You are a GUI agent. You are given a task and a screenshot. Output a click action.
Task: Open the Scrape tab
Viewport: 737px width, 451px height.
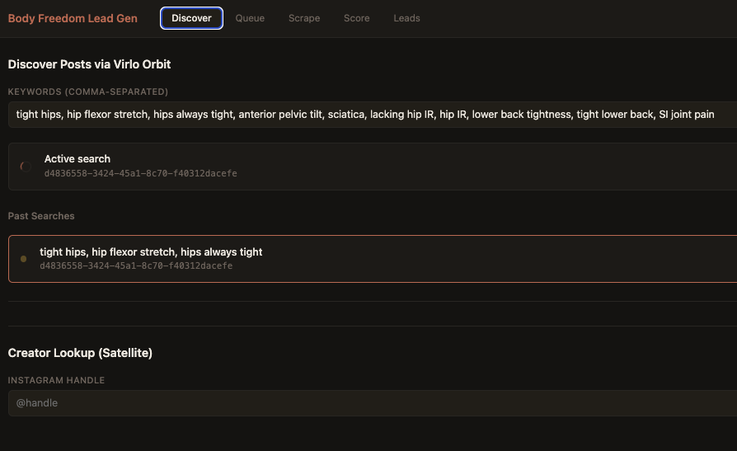[x=304, y=18]
